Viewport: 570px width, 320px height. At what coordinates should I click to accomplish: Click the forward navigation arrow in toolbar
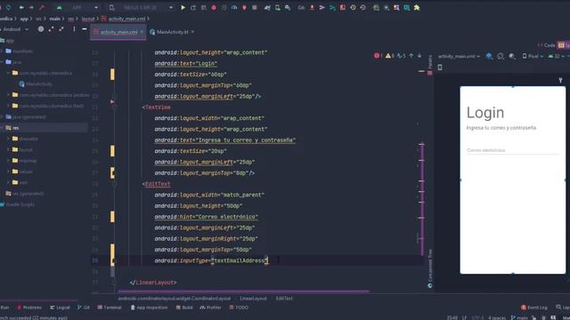[x=31, y=7]
